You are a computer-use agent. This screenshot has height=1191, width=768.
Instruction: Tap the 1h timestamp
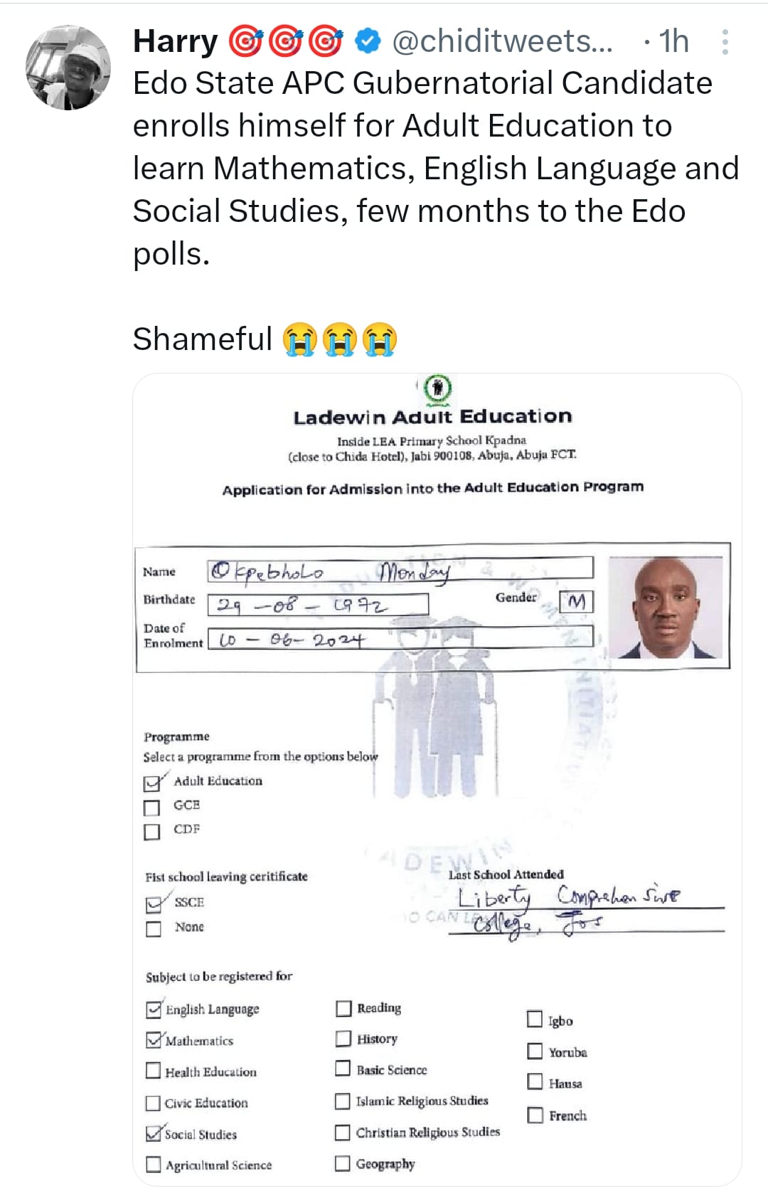673,42
